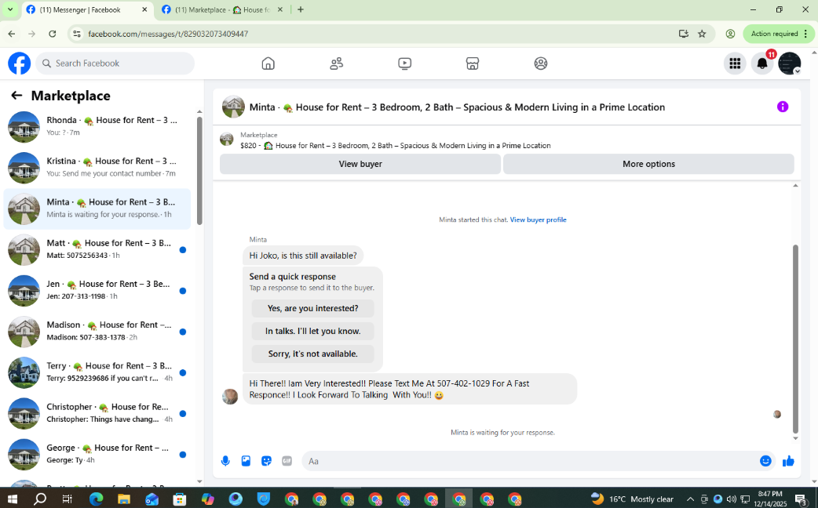Click the address bar URL

168,34
